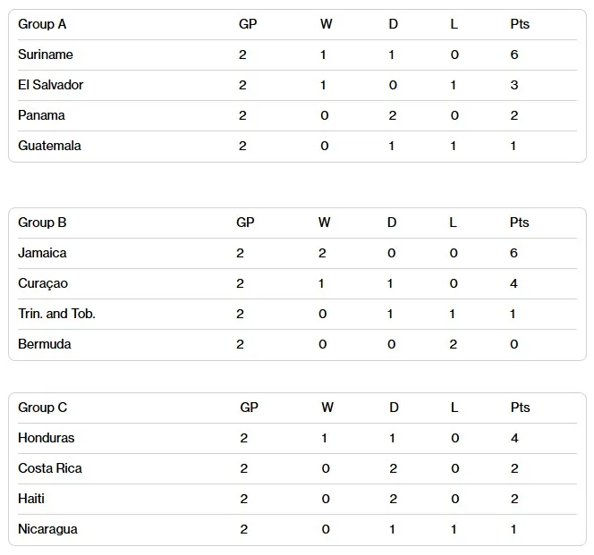Click Guatemala in the standings

pyautogui.click(x=49, y=146)
